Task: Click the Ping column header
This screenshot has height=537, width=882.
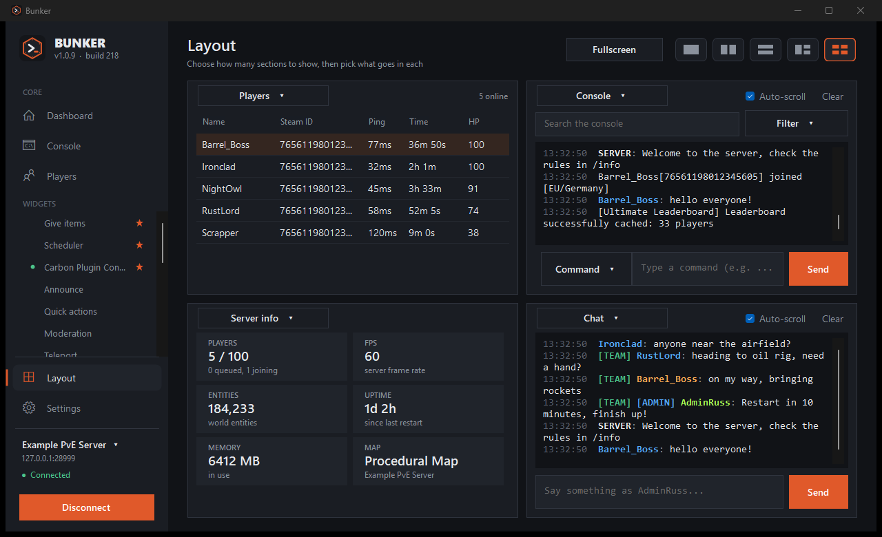Action: [x=377, y=122]
